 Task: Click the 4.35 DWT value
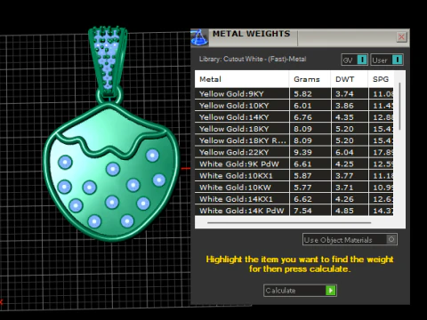point(344,117)
